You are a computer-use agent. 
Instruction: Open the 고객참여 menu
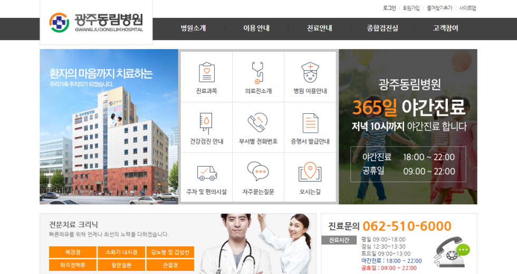pos(446,28)
